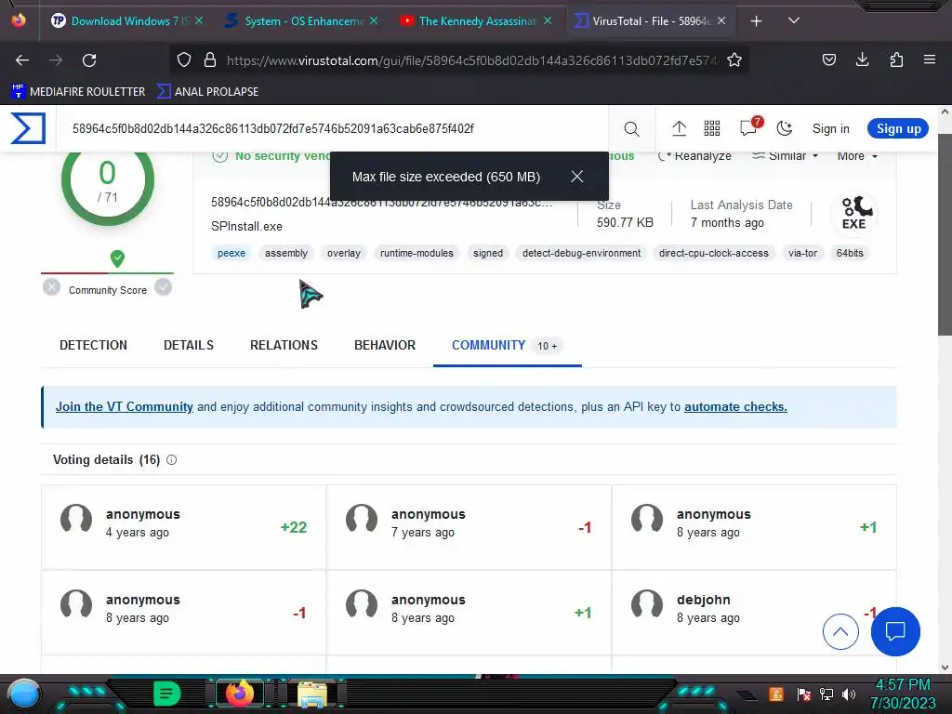Click the Windows Start orb
Screen dimensions: 952x714
[x=24, y=694]
